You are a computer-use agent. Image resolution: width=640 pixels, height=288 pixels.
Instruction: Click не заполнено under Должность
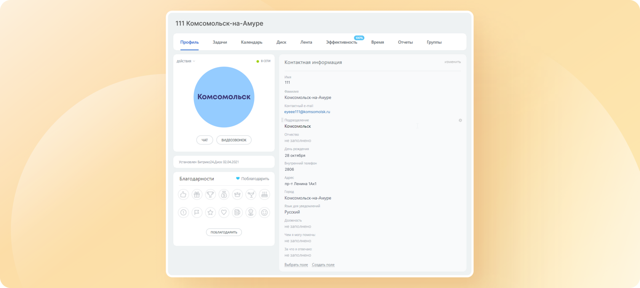click(x=298, y=227)
